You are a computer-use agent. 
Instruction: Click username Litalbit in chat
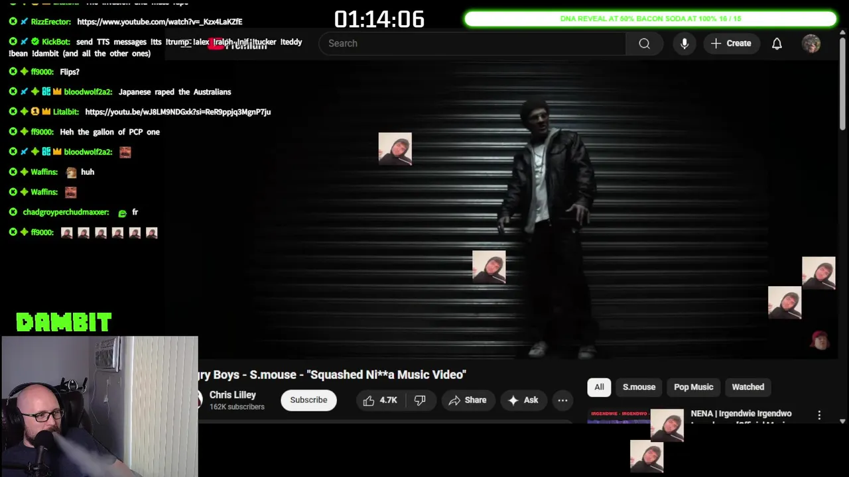pos(67,112)
